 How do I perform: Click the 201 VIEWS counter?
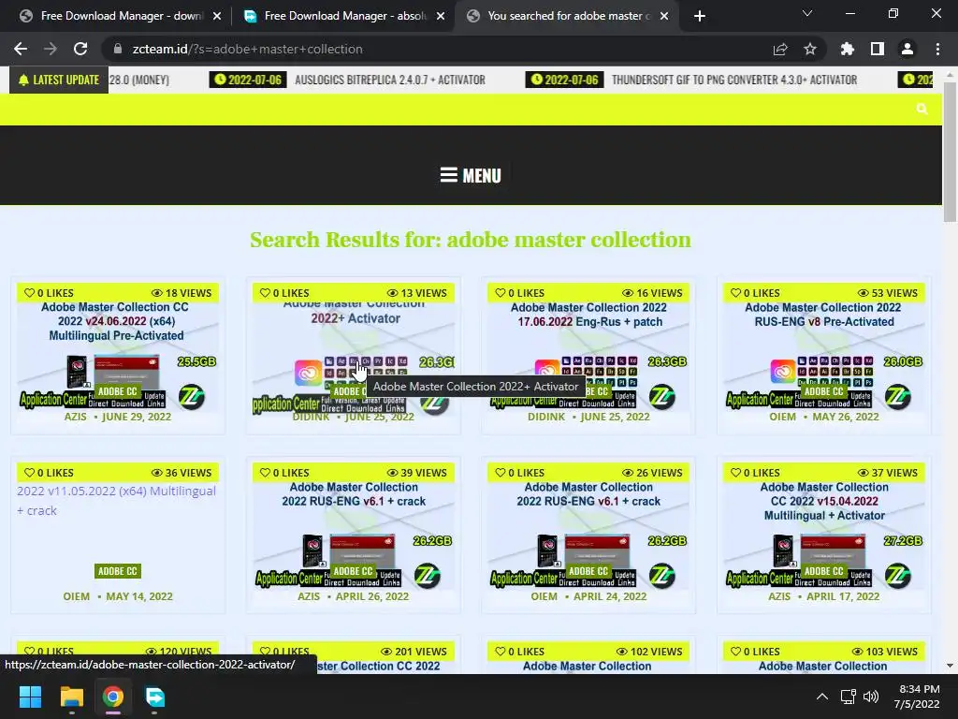click(414, 652)
